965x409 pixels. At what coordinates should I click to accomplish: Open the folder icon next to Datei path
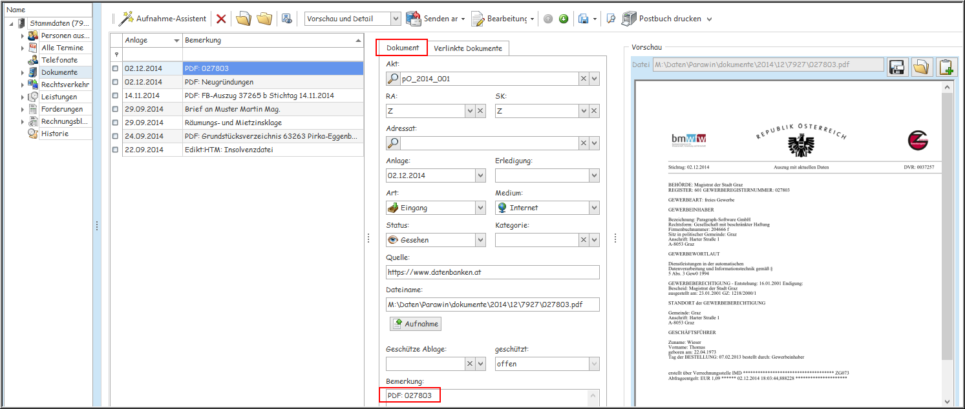[x=921, y=67]
